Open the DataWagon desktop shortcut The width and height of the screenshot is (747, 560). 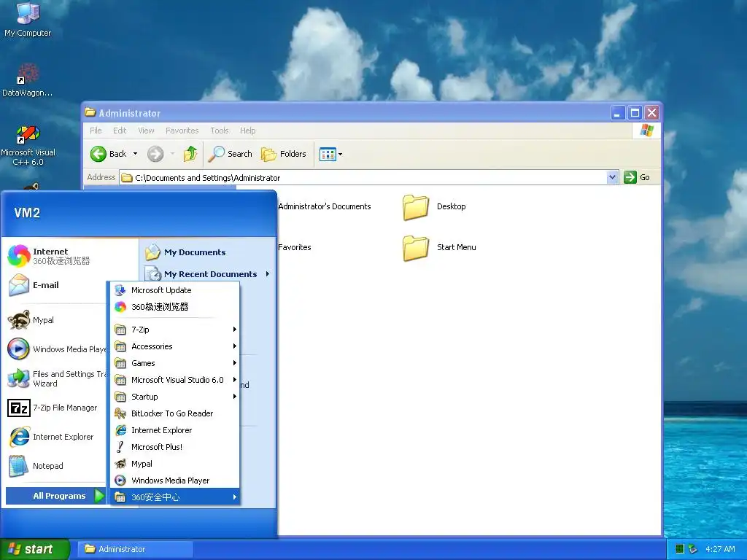(28, 79)
